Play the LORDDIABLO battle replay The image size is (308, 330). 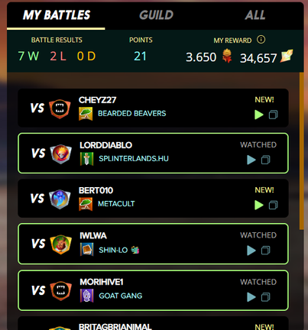pyautogui.click(x=251, y=160)
